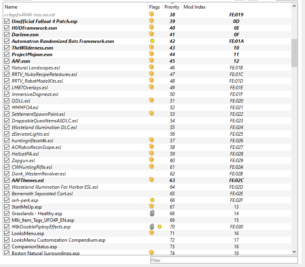This screenshot has height=267, width=305.
Task: Select the ProjectMojave.esm plugin name
Action: tap(32, 55)
